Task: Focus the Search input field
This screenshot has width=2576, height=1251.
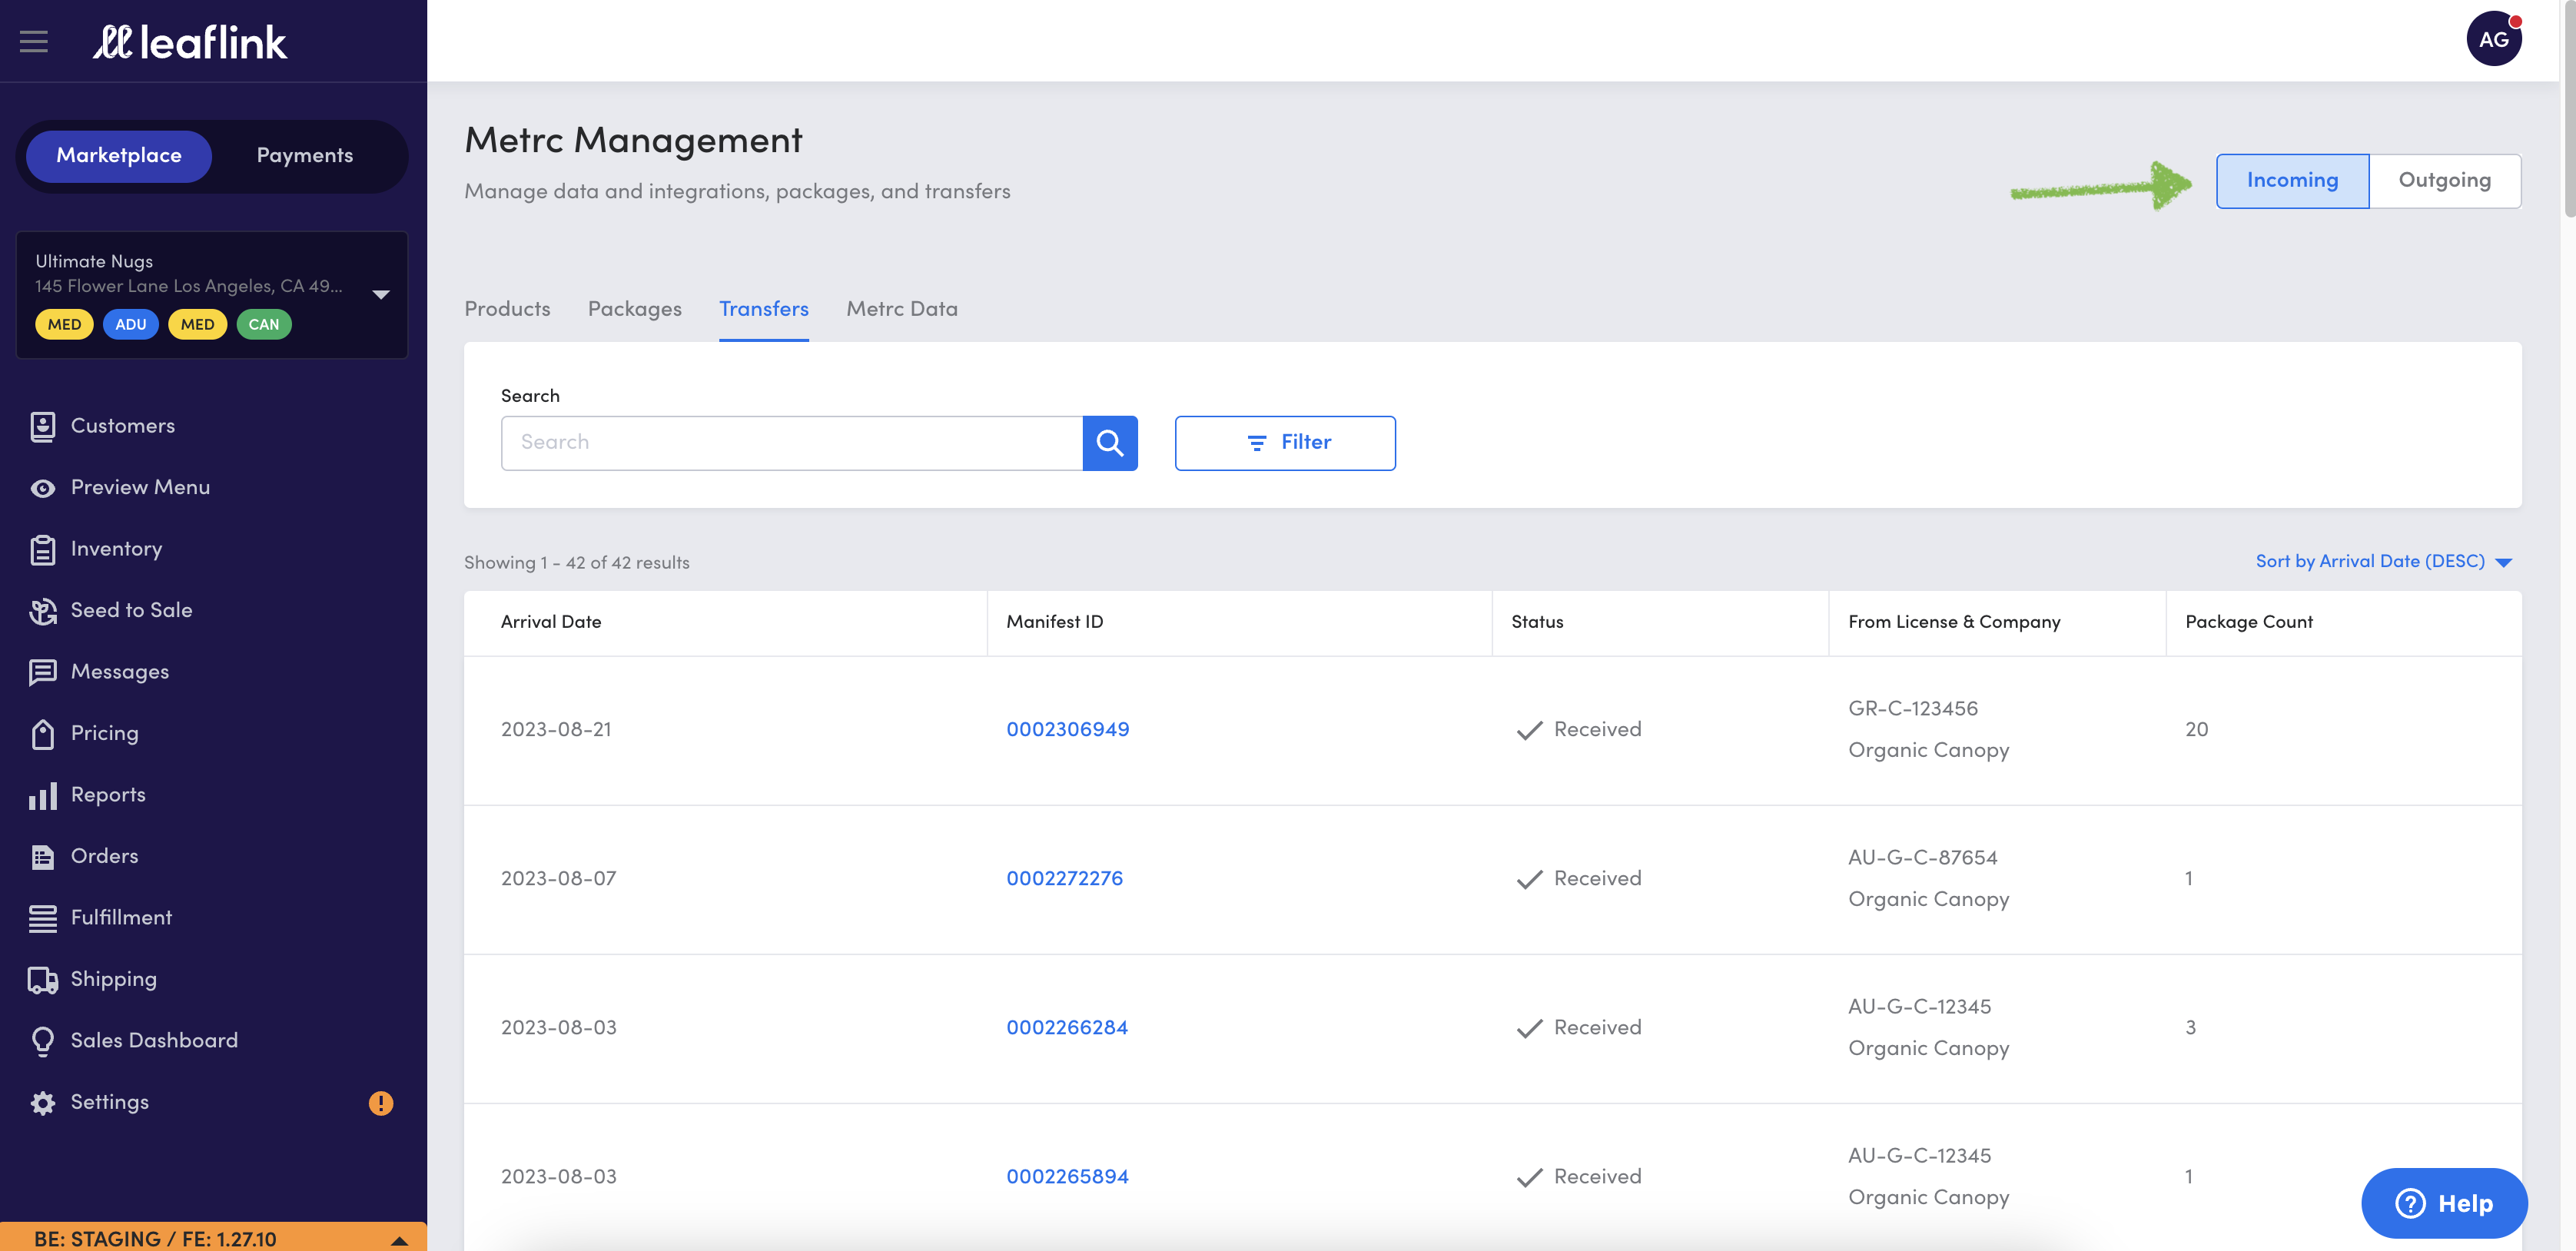Action: point(791,442)
